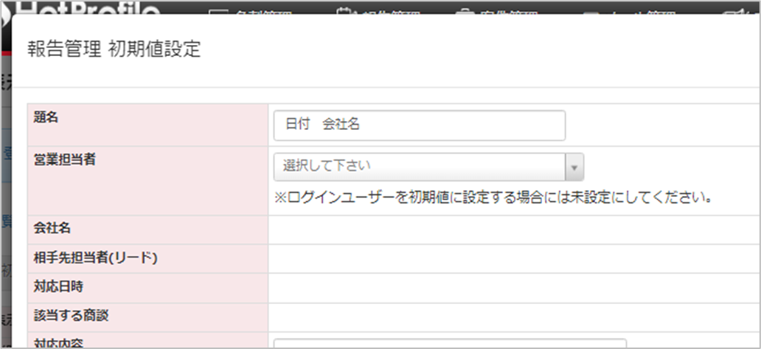Focus the 対応内容 text box at the bottom
The width and height of the screenshot is (761, 349).
(x=450, y=343)
